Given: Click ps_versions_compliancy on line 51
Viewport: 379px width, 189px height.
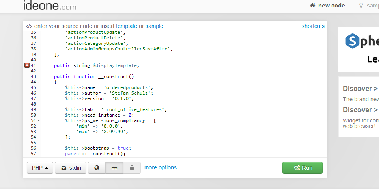Looking at the screenshot, I should (x=115, y=121).
